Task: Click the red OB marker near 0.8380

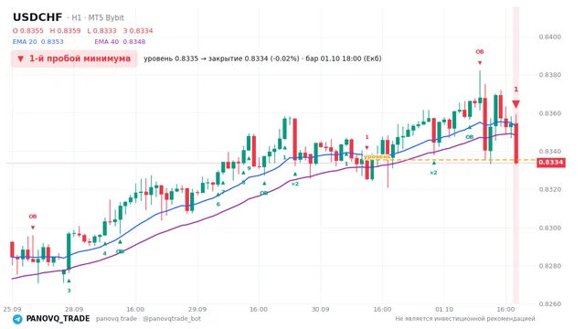Action: tap(480, 52)
